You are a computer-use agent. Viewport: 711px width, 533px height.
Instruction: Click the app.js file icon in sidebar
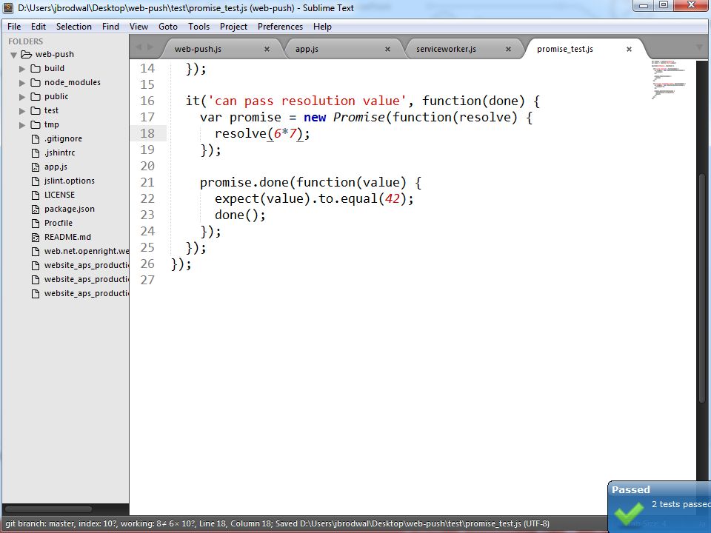coord(36,167)
